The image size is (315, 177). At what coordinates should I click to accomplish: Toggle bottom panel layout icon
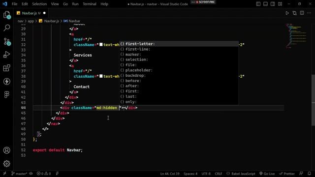(265, 4)
